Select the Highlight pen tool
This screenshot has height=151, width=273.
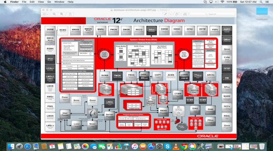(x=166, y=14)
